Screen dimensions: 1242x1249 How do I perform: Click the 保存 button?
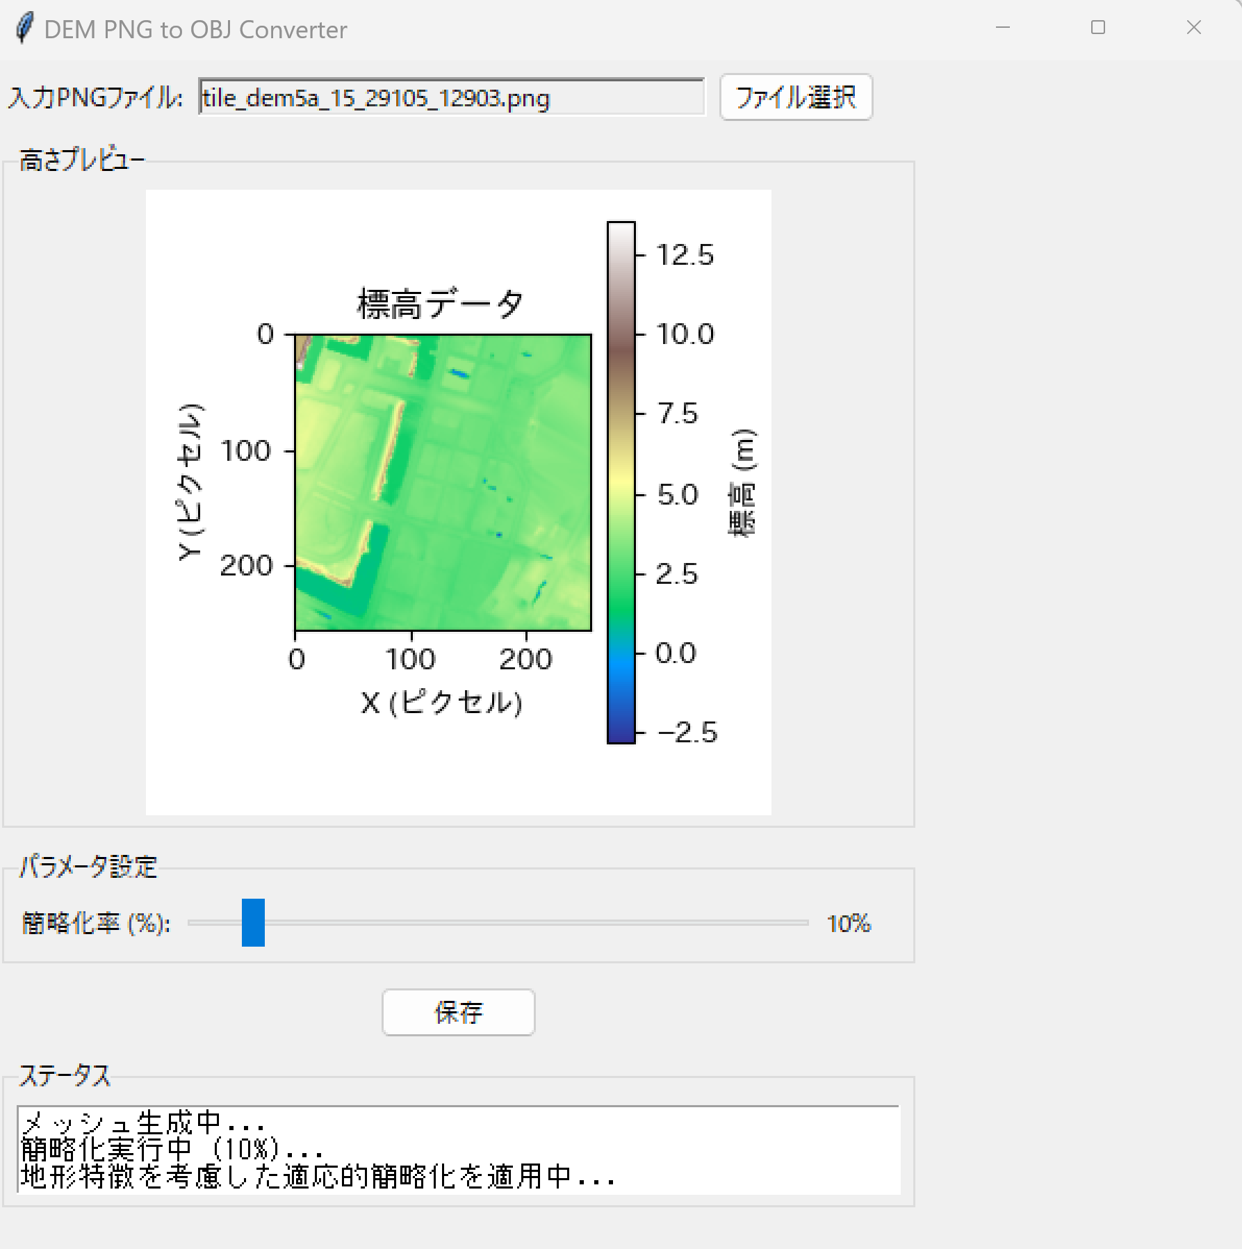coord(458,1012)
